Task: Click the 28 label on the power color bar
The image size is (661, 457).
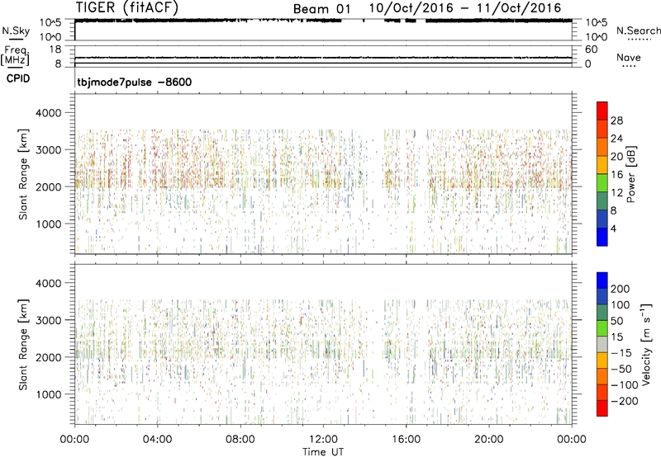Action: pos(616,120)
